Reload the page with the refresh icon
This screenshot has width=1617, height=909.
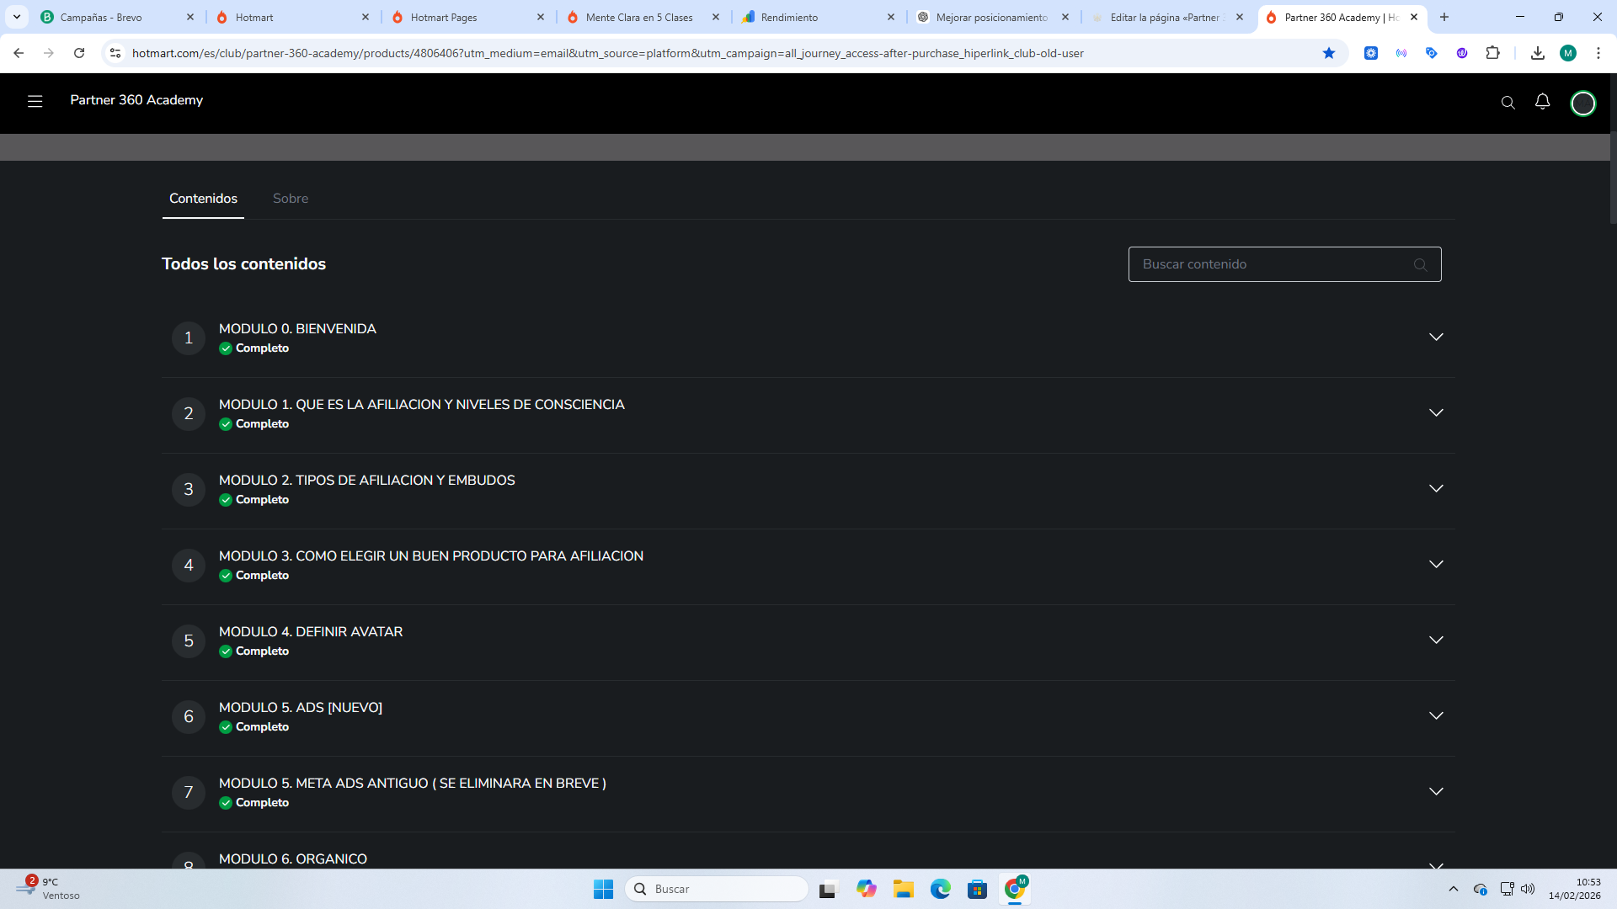(x=79, y=53)
